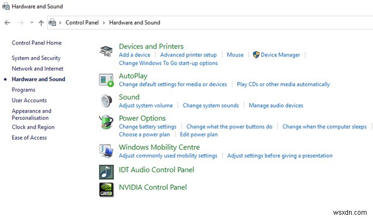The image size is (373, 218).
Task: Open Control Panel Home link
Action: [36, 43]
